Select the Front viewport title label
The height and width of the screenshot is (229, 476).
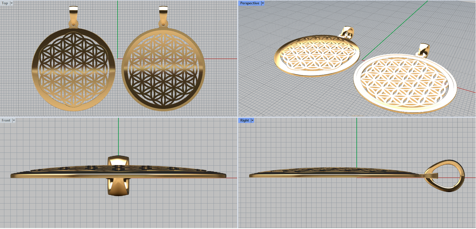[6, 120]
